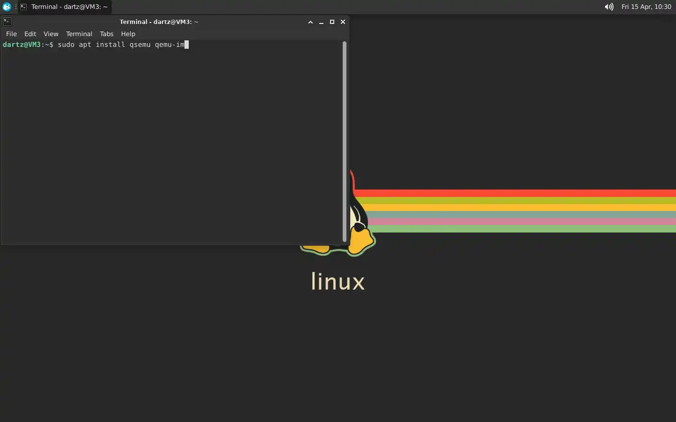This screenshot has height=422, width=676.
Task: Minimize the terminal window
Action: click(x=321, y=22)
